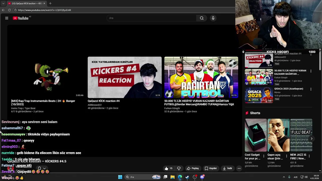The height and width of the screenshot is (181, 322).
Task: Click the browser address bar URL
Action: click(45, 10)
